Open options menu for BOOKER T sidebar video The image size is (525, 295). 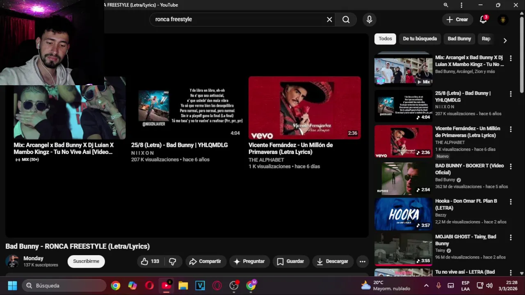[511, 166]
